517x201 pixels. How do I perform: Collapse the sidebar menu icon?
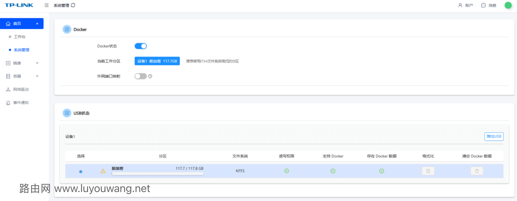click(46, 5)
